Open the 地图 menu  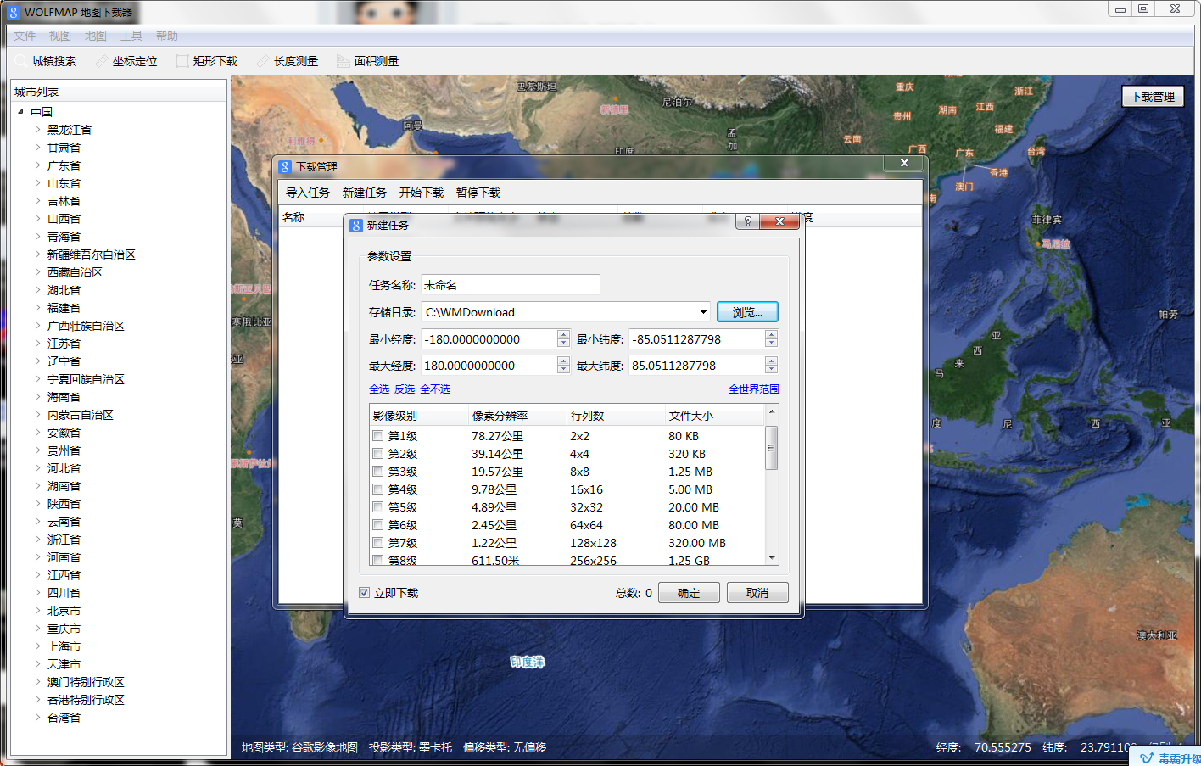click(x=96, y=36)
